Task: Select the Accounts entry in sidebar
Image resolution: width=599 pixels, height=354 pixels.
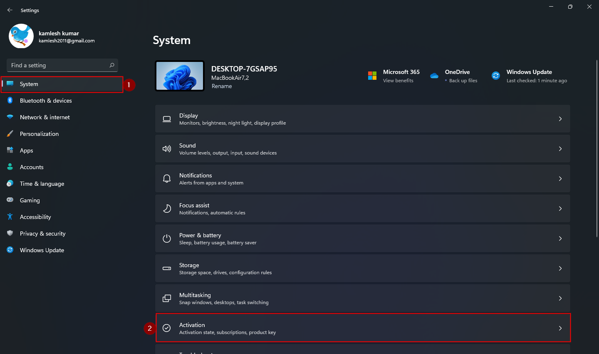Action: (x=32, y=167)
